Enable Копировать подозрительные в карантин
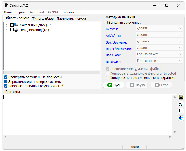The width and height of the screenshot is (186, 151). (x=108, y=78)
